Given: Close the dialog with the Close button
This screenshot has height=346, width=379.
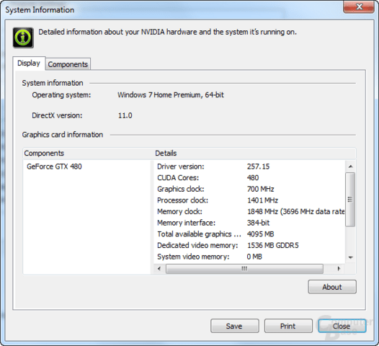Looking at the screenshot, I should pos(342,326).
